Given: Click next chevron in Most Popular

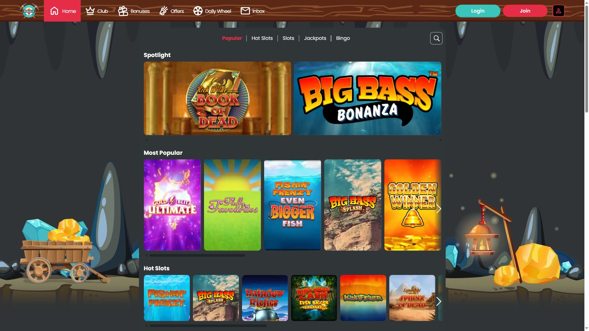Looking at the screenshot, I should coord(439,209).
